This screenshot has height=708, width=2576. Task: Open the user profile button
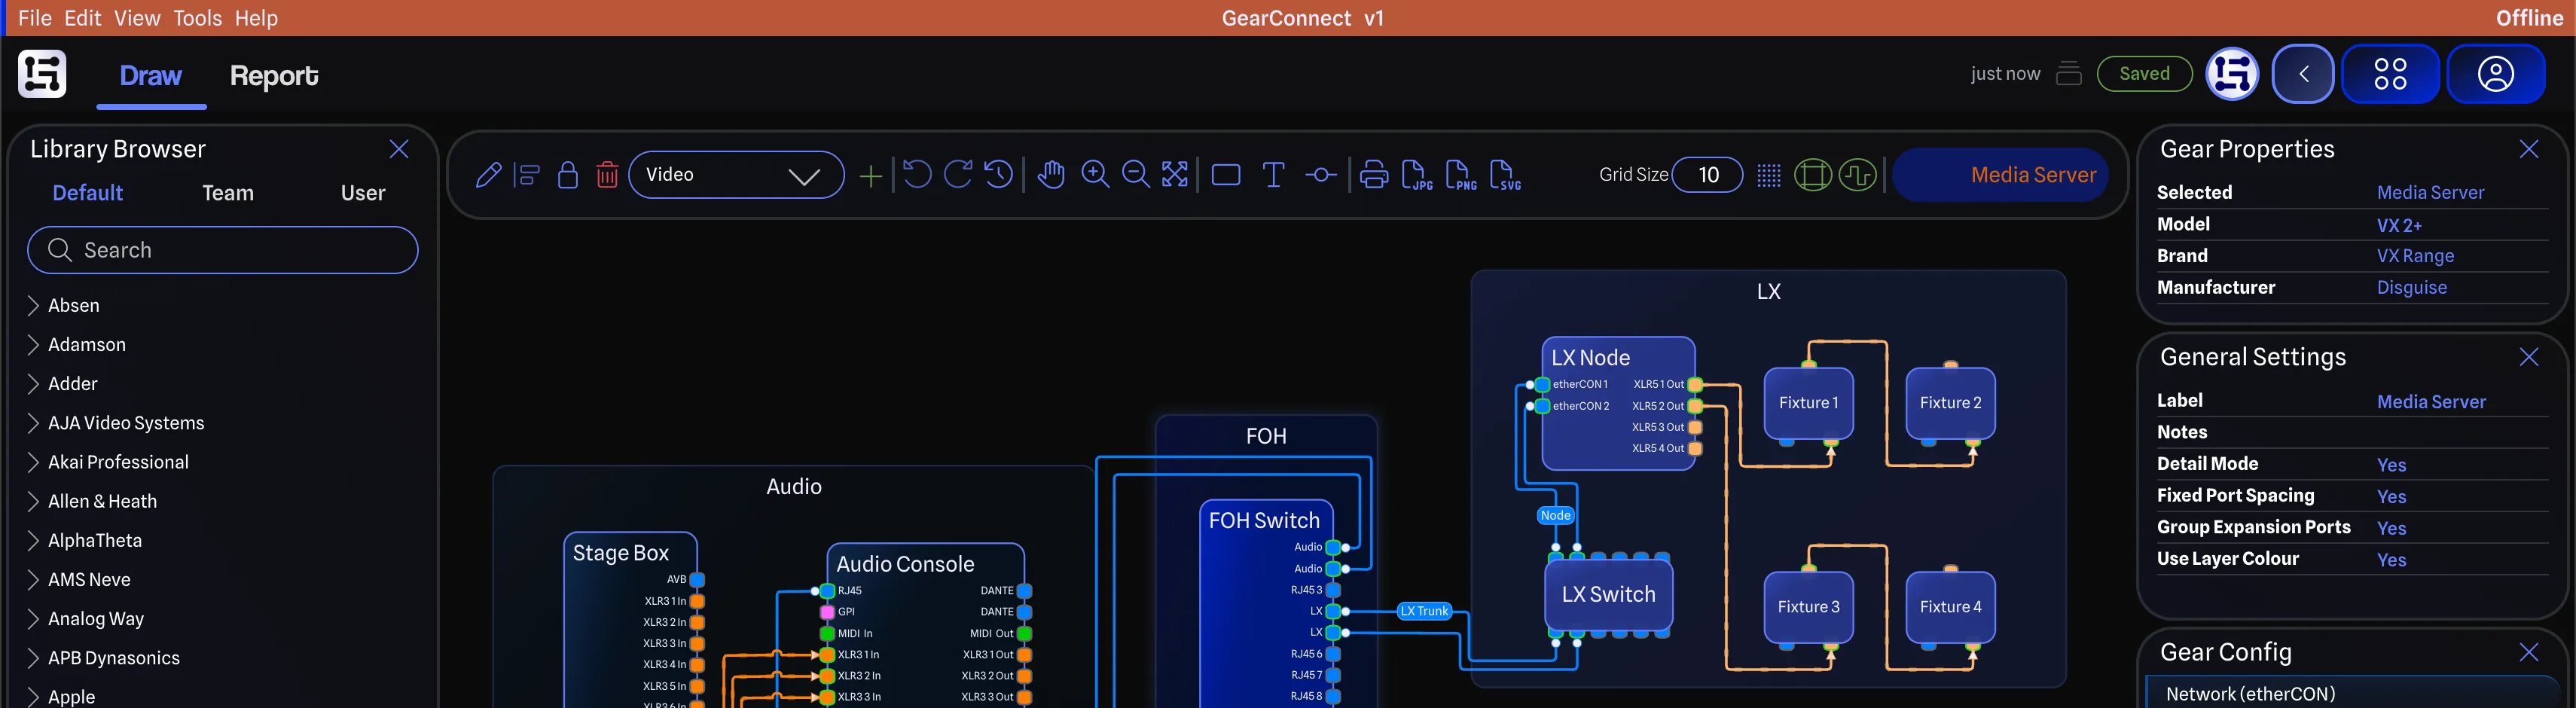point(2495,74)
